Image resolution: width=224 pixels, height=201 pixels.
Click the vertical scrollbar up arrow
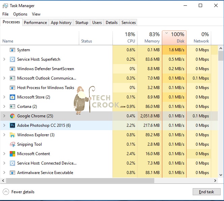click(x=221, y=48)
